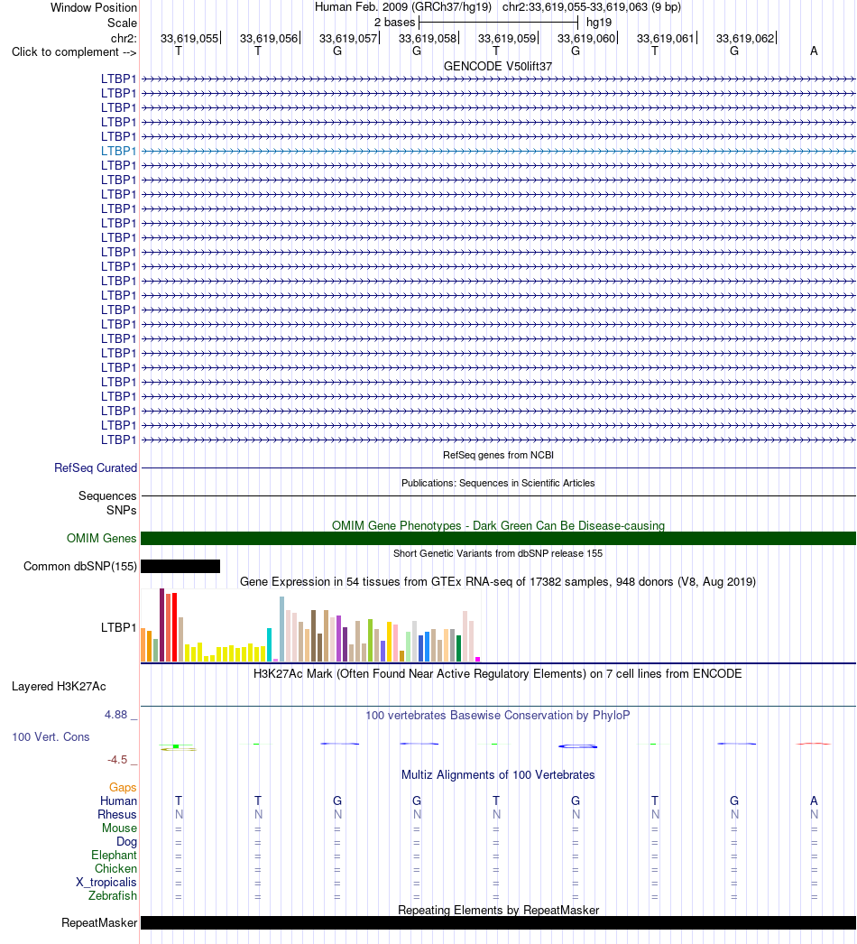Image resolution: width=857 pixels, height=944 pixels.
Task: Open the GTEx Gene Expression track title
Action: tap(498, 581)
